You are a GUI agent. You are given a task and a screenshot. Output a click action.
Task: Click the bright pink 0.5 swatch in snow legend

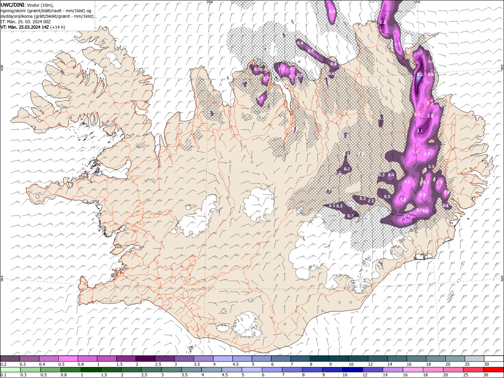pos(68,359)
